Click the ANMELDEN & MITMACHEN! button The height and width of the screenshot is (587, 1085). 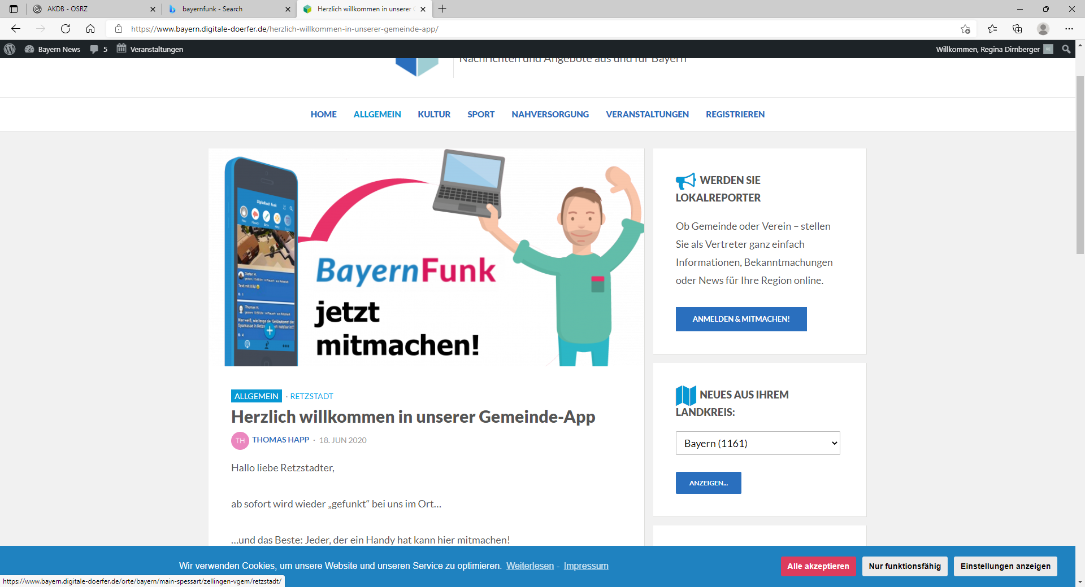tap(741, 319)
